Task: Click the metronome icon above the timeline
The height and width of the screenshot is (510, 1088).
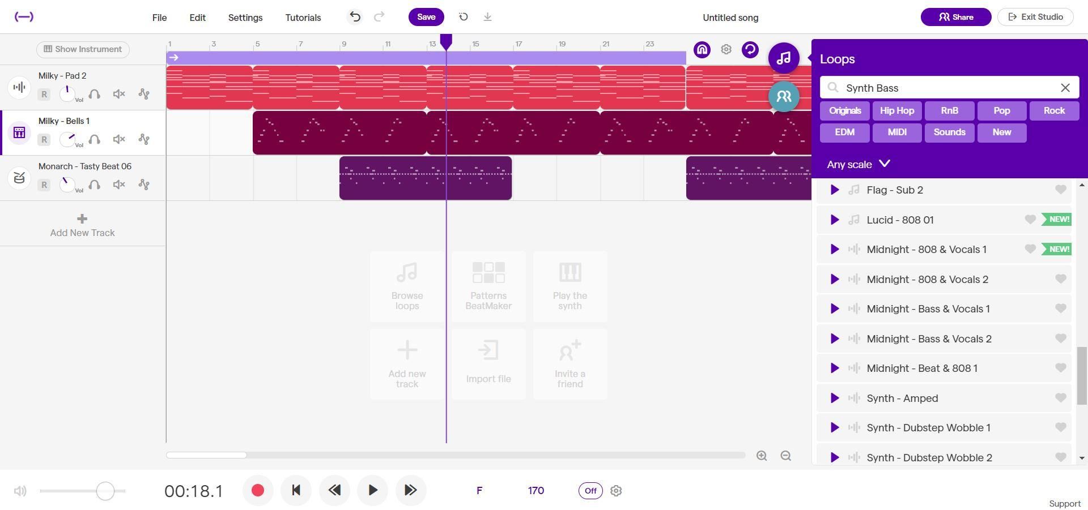Action: point(702,49)
